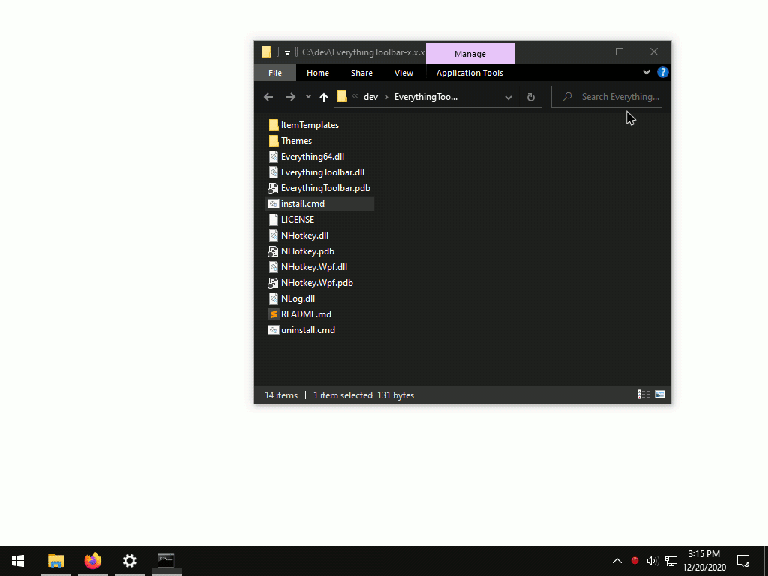Refresh the current folder
Screen dimensions: 768x576
coord(530,97)
